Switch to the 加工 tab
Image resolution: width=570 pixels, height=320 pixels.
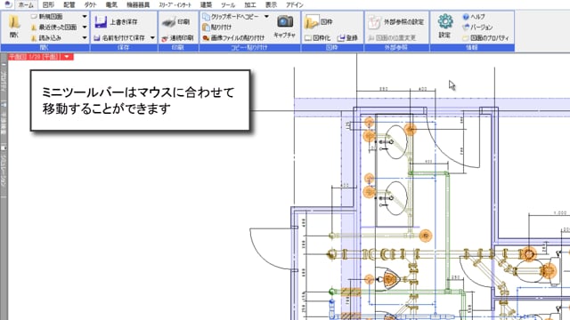click(250, 5)
